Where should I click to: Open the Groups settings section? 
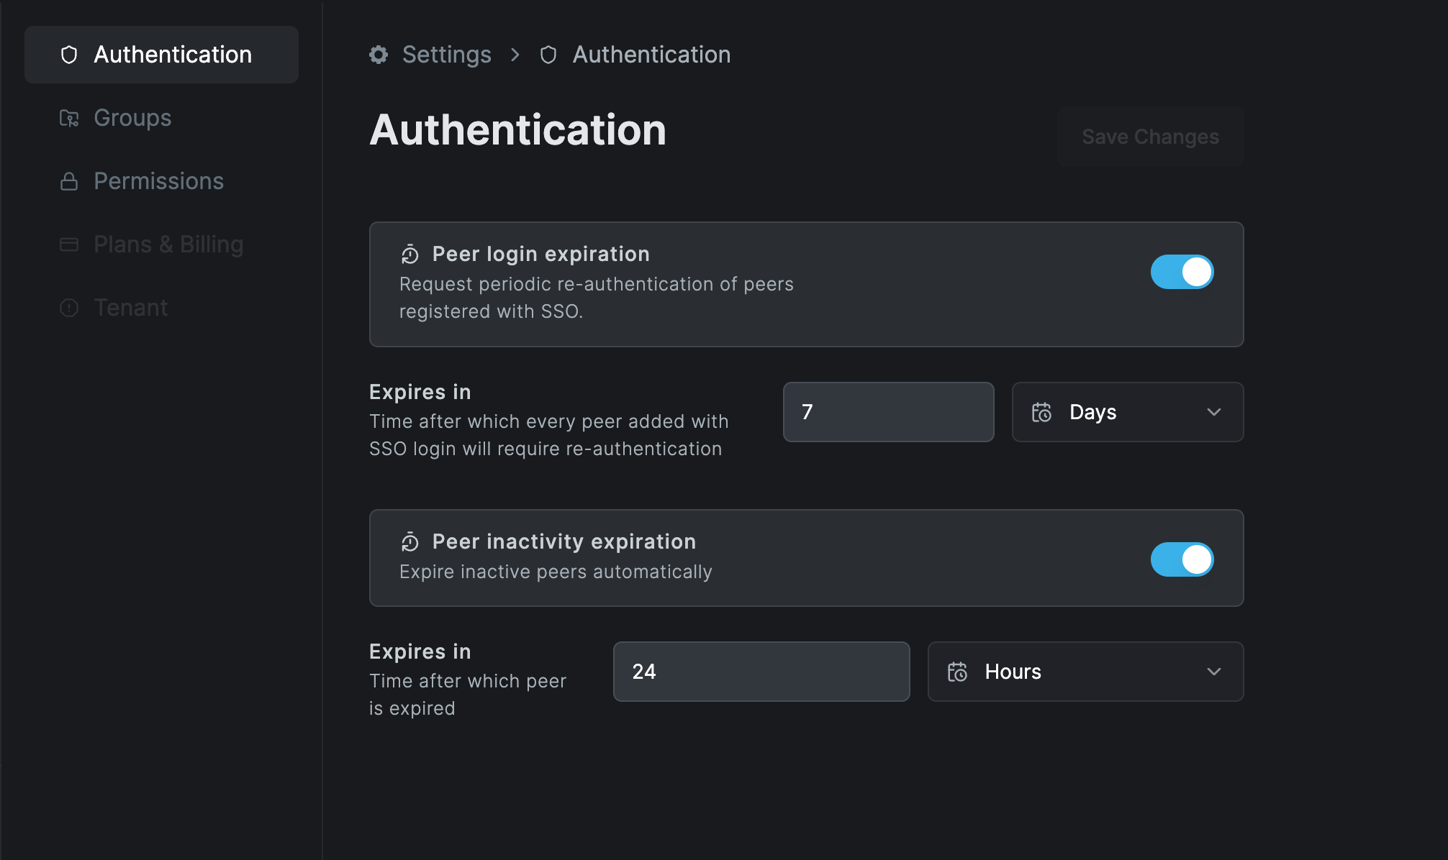(132, 118)
